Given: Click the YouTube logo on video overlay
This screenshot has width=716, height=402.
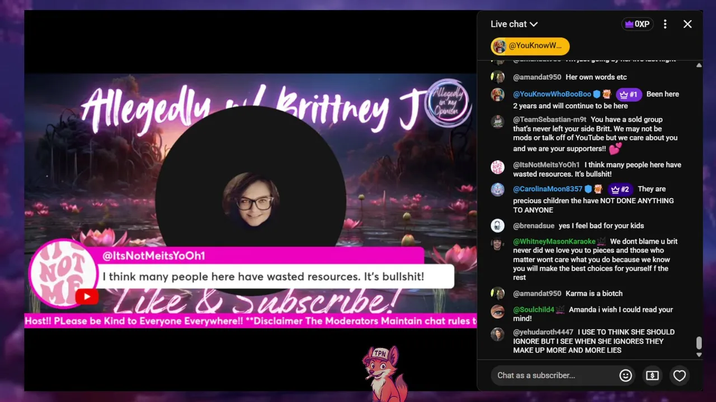Looking at the screenshot, I should tap(86, 296).
